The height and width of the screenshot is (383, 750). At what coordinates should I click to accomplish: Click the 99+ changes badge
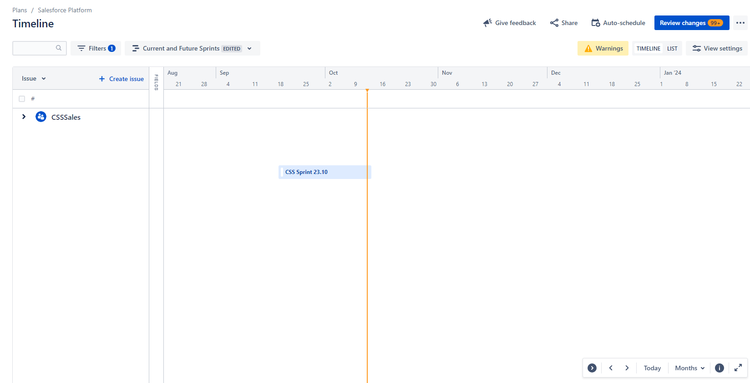715,23
